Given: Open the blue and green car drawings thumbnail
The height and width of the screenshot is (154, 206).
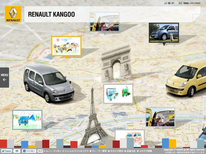Looking at the screenshot, I should [x=118, y=94].
